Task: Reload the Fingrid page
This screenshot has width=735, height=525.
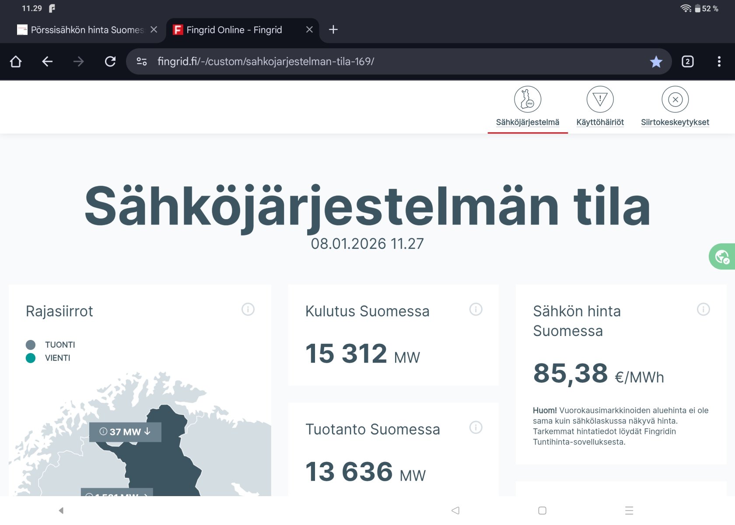Action: pos(110,62)
